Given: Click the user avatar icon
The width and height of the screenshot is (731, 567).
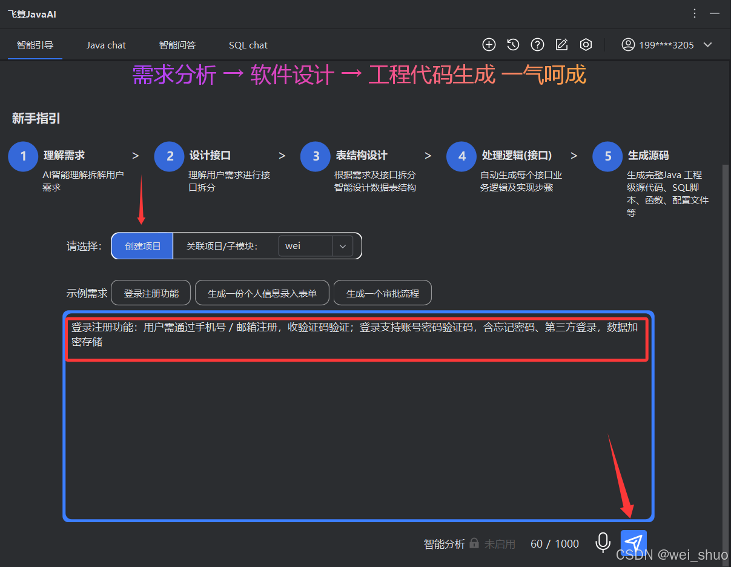Looking at the screenshot, I should pyautogui.click(x=628, y=44).
